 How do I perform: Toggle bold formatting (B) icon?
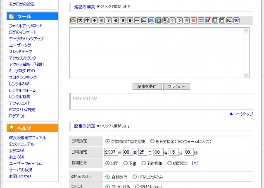(x=102, y=21)
